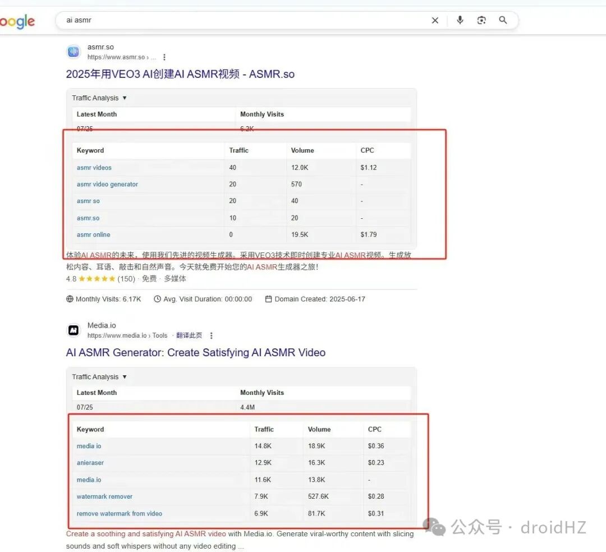Open search by image (lens) icon
Image resolution: width=606 pixels, height=552 pixels.
pos(481,20)
